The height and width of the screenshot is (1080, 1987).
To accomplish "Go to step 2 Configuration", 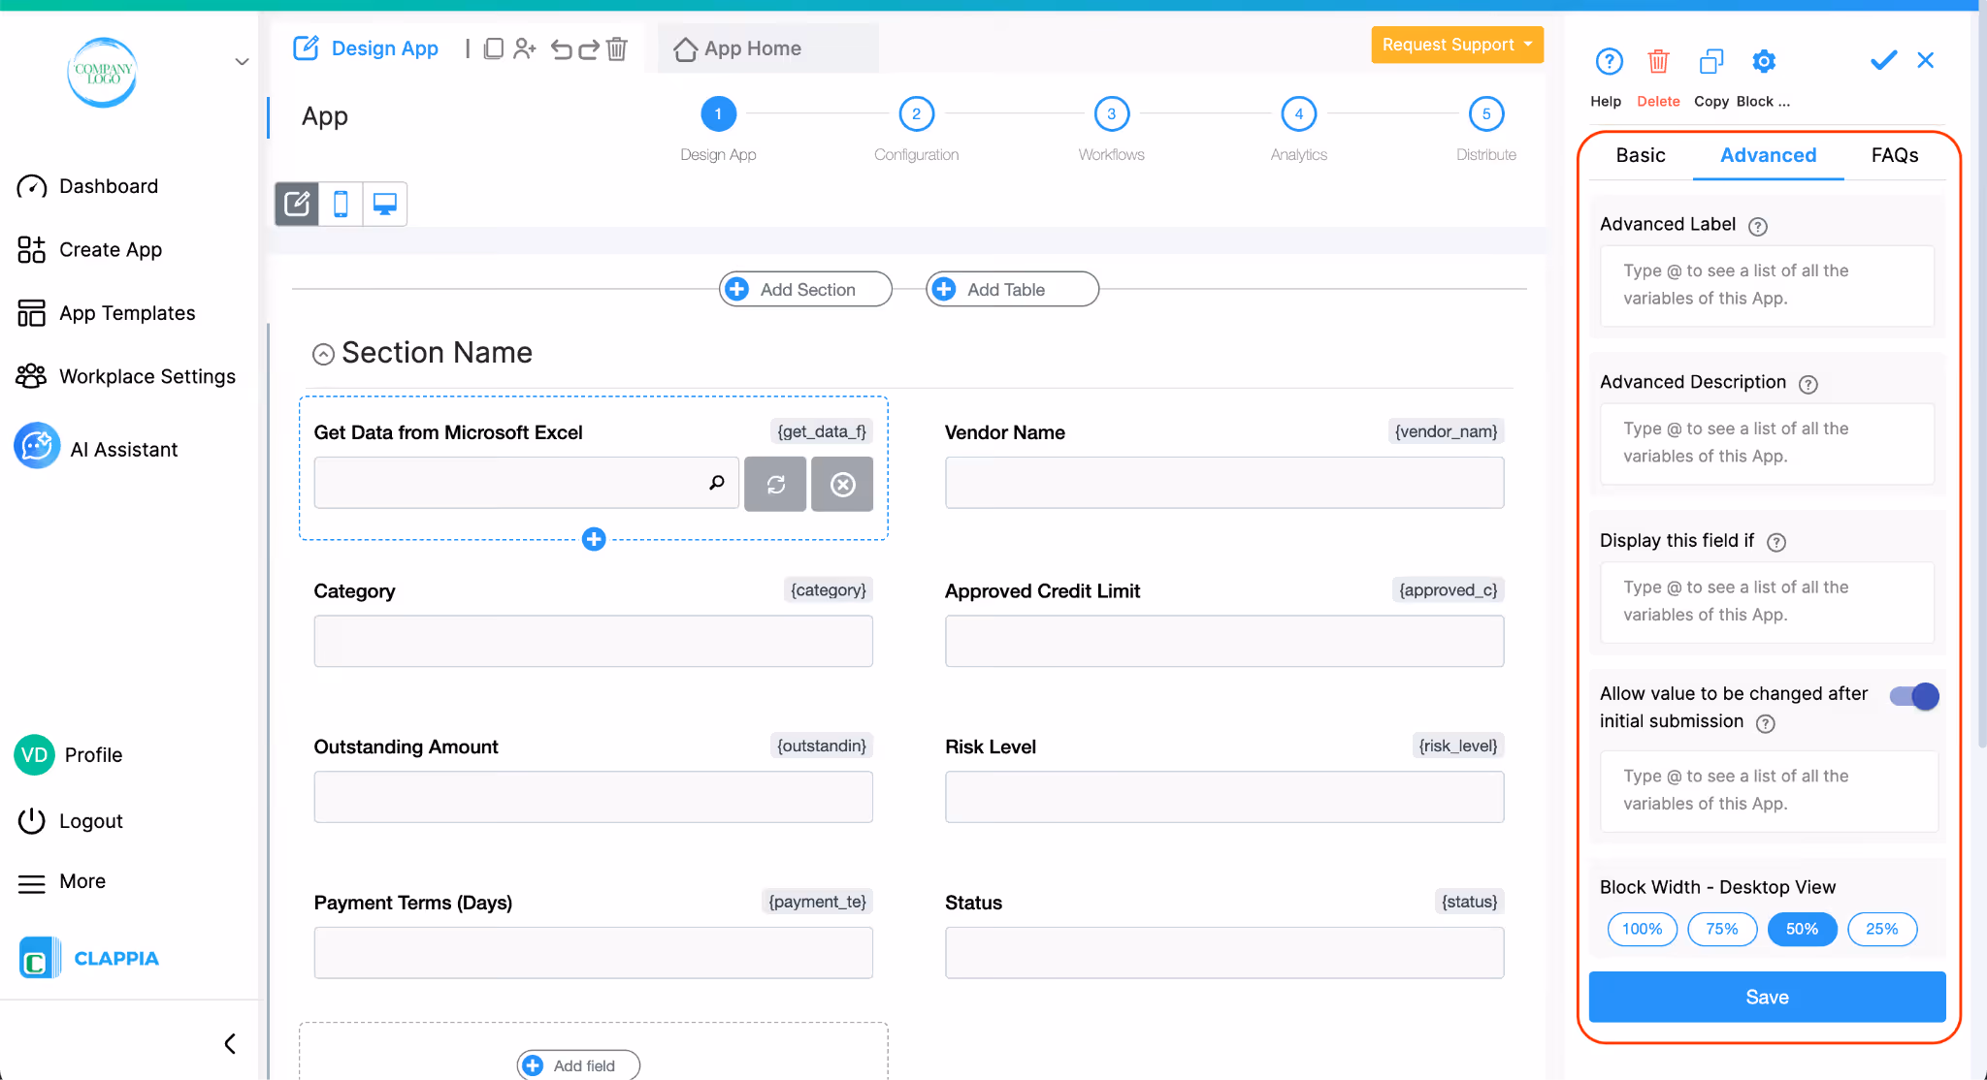I will pos(916,114).
